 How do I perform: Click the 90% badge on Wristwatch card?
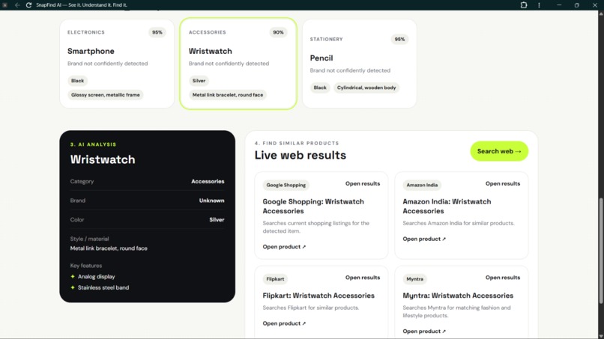(278, 32)
